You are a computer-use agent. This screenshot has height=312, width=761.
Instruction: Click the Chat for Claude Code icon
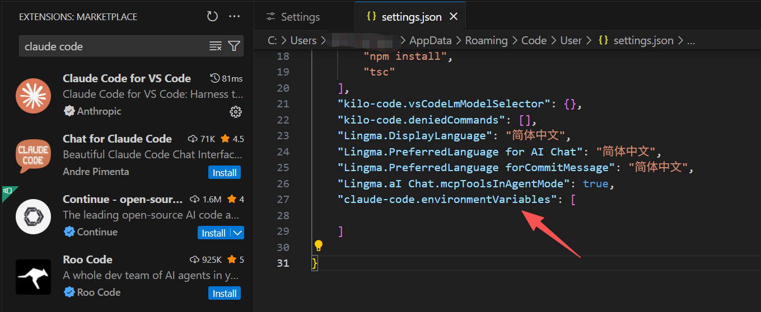(33, 156)
